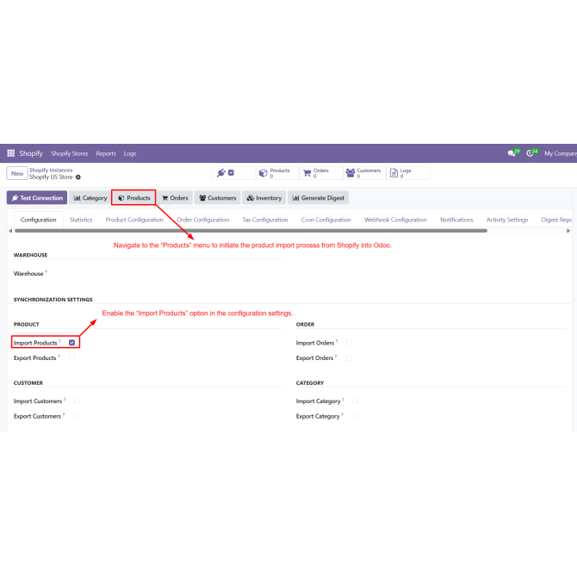
Task: Enable the Export Customers checkbox
Action: pyautogui.click(x=77, y=416)
